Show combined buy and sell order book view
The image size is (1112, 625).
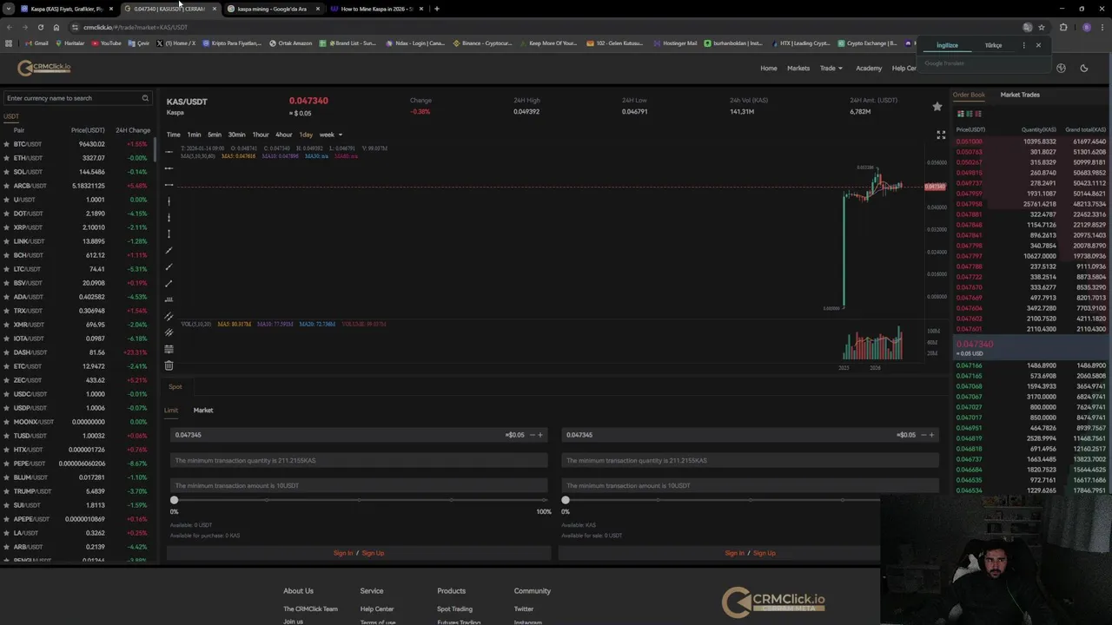point(960,114)
